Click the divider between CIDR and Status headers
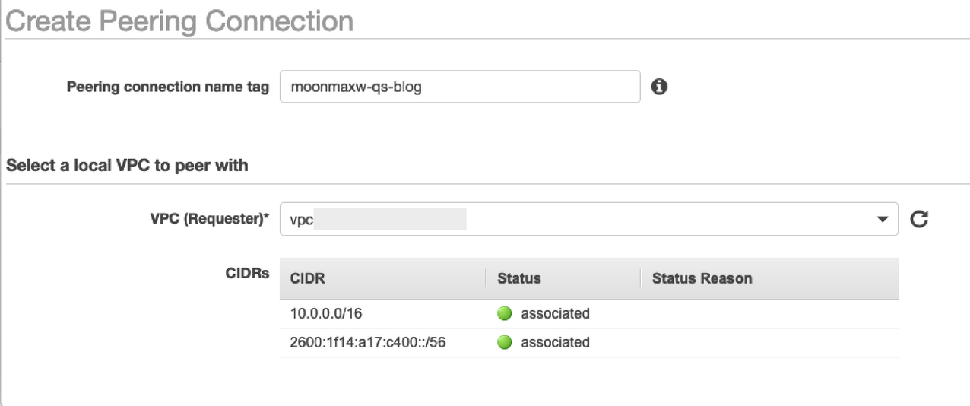The height and width of the screenshot is (406, 970). pos(486,278)
